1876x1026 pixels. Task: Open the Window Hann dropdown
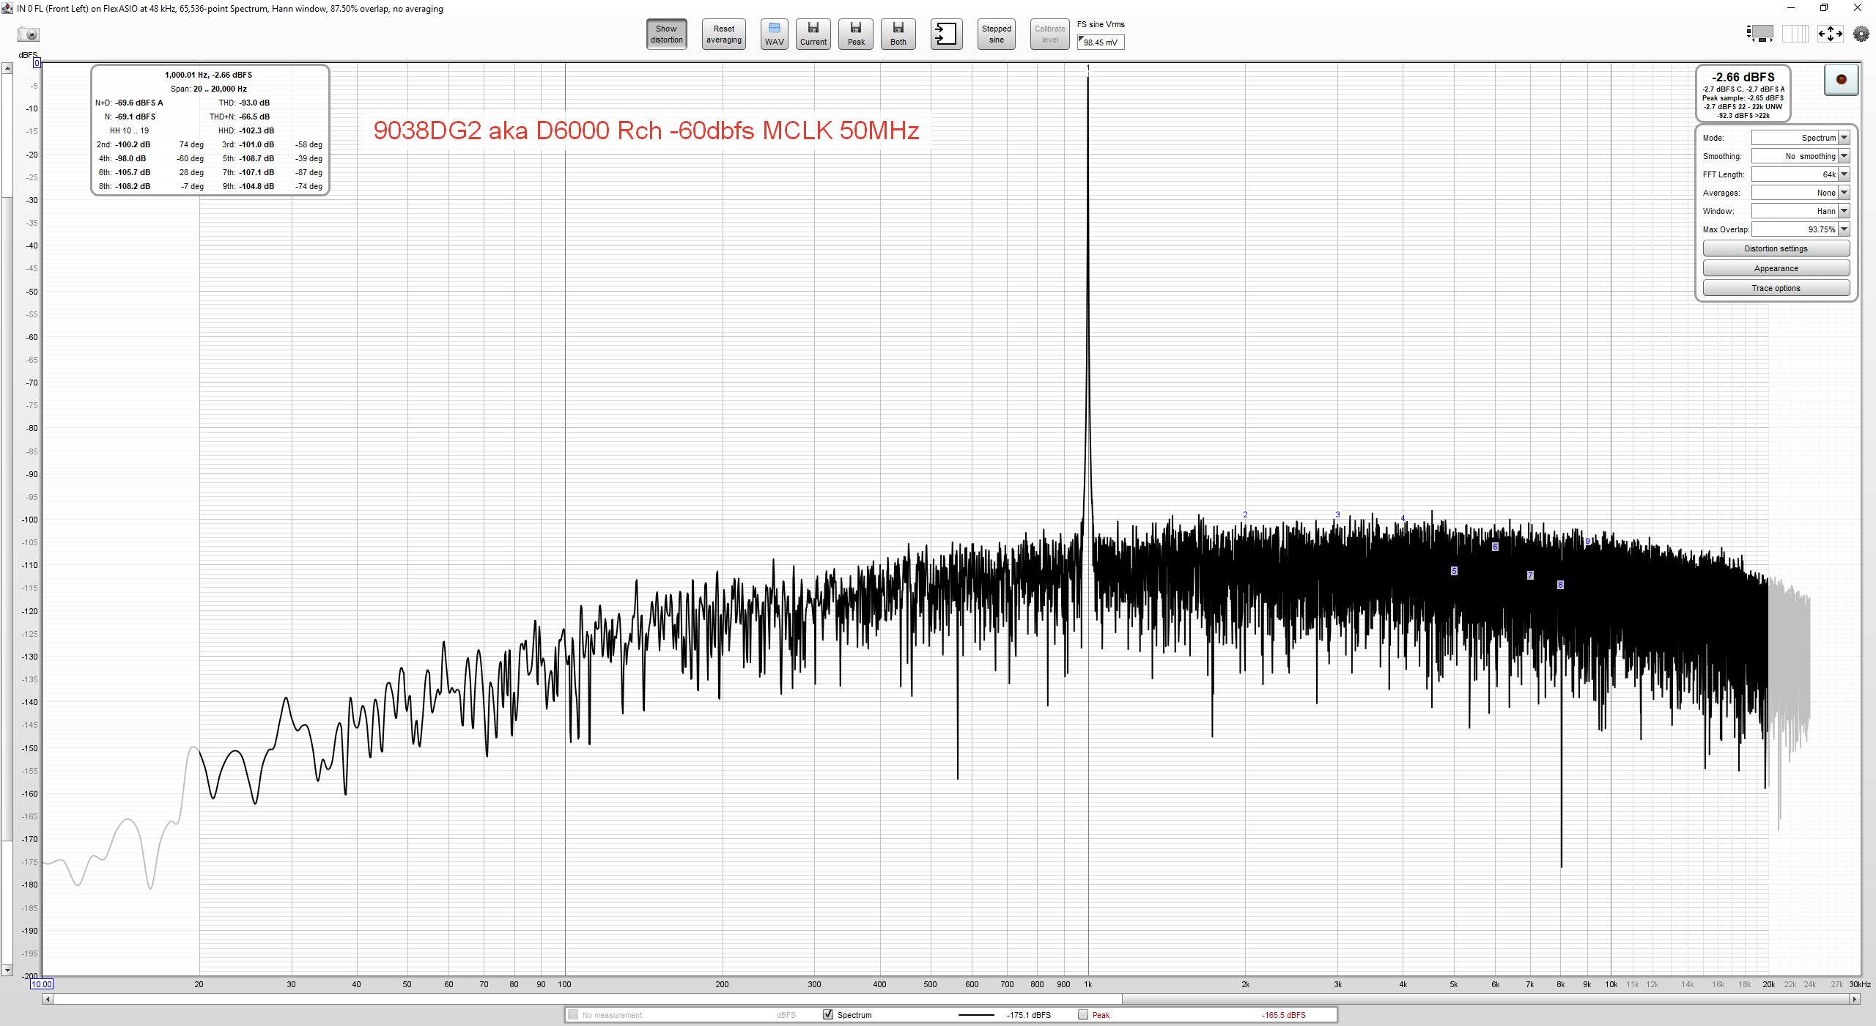click(x=1844, y=211)
